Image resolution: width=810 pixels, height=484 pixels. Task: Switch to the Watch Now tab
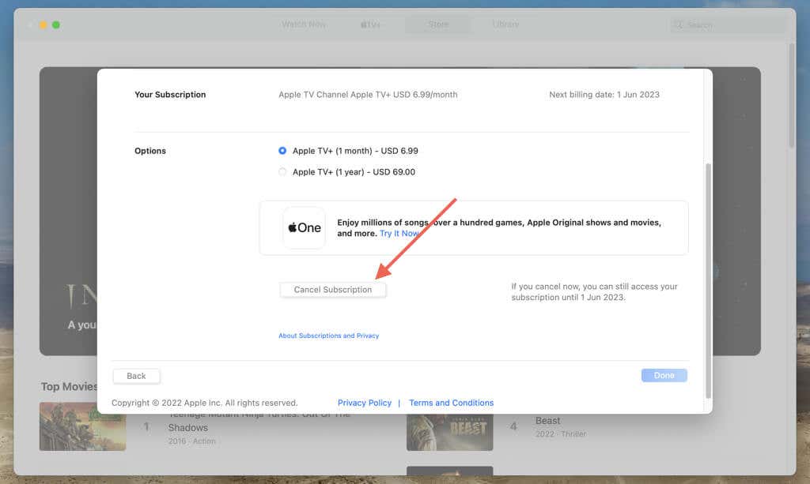tap(304, 24)
